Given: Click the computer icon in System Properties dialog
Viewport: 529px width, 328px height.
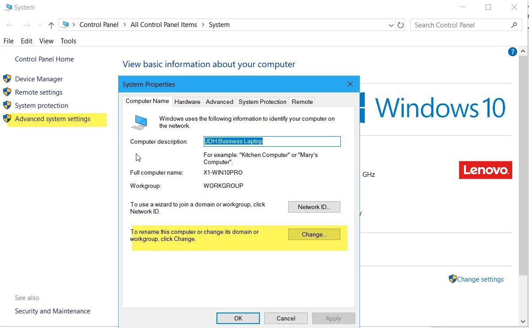Looking at the screenshot, I should [139, 122].
